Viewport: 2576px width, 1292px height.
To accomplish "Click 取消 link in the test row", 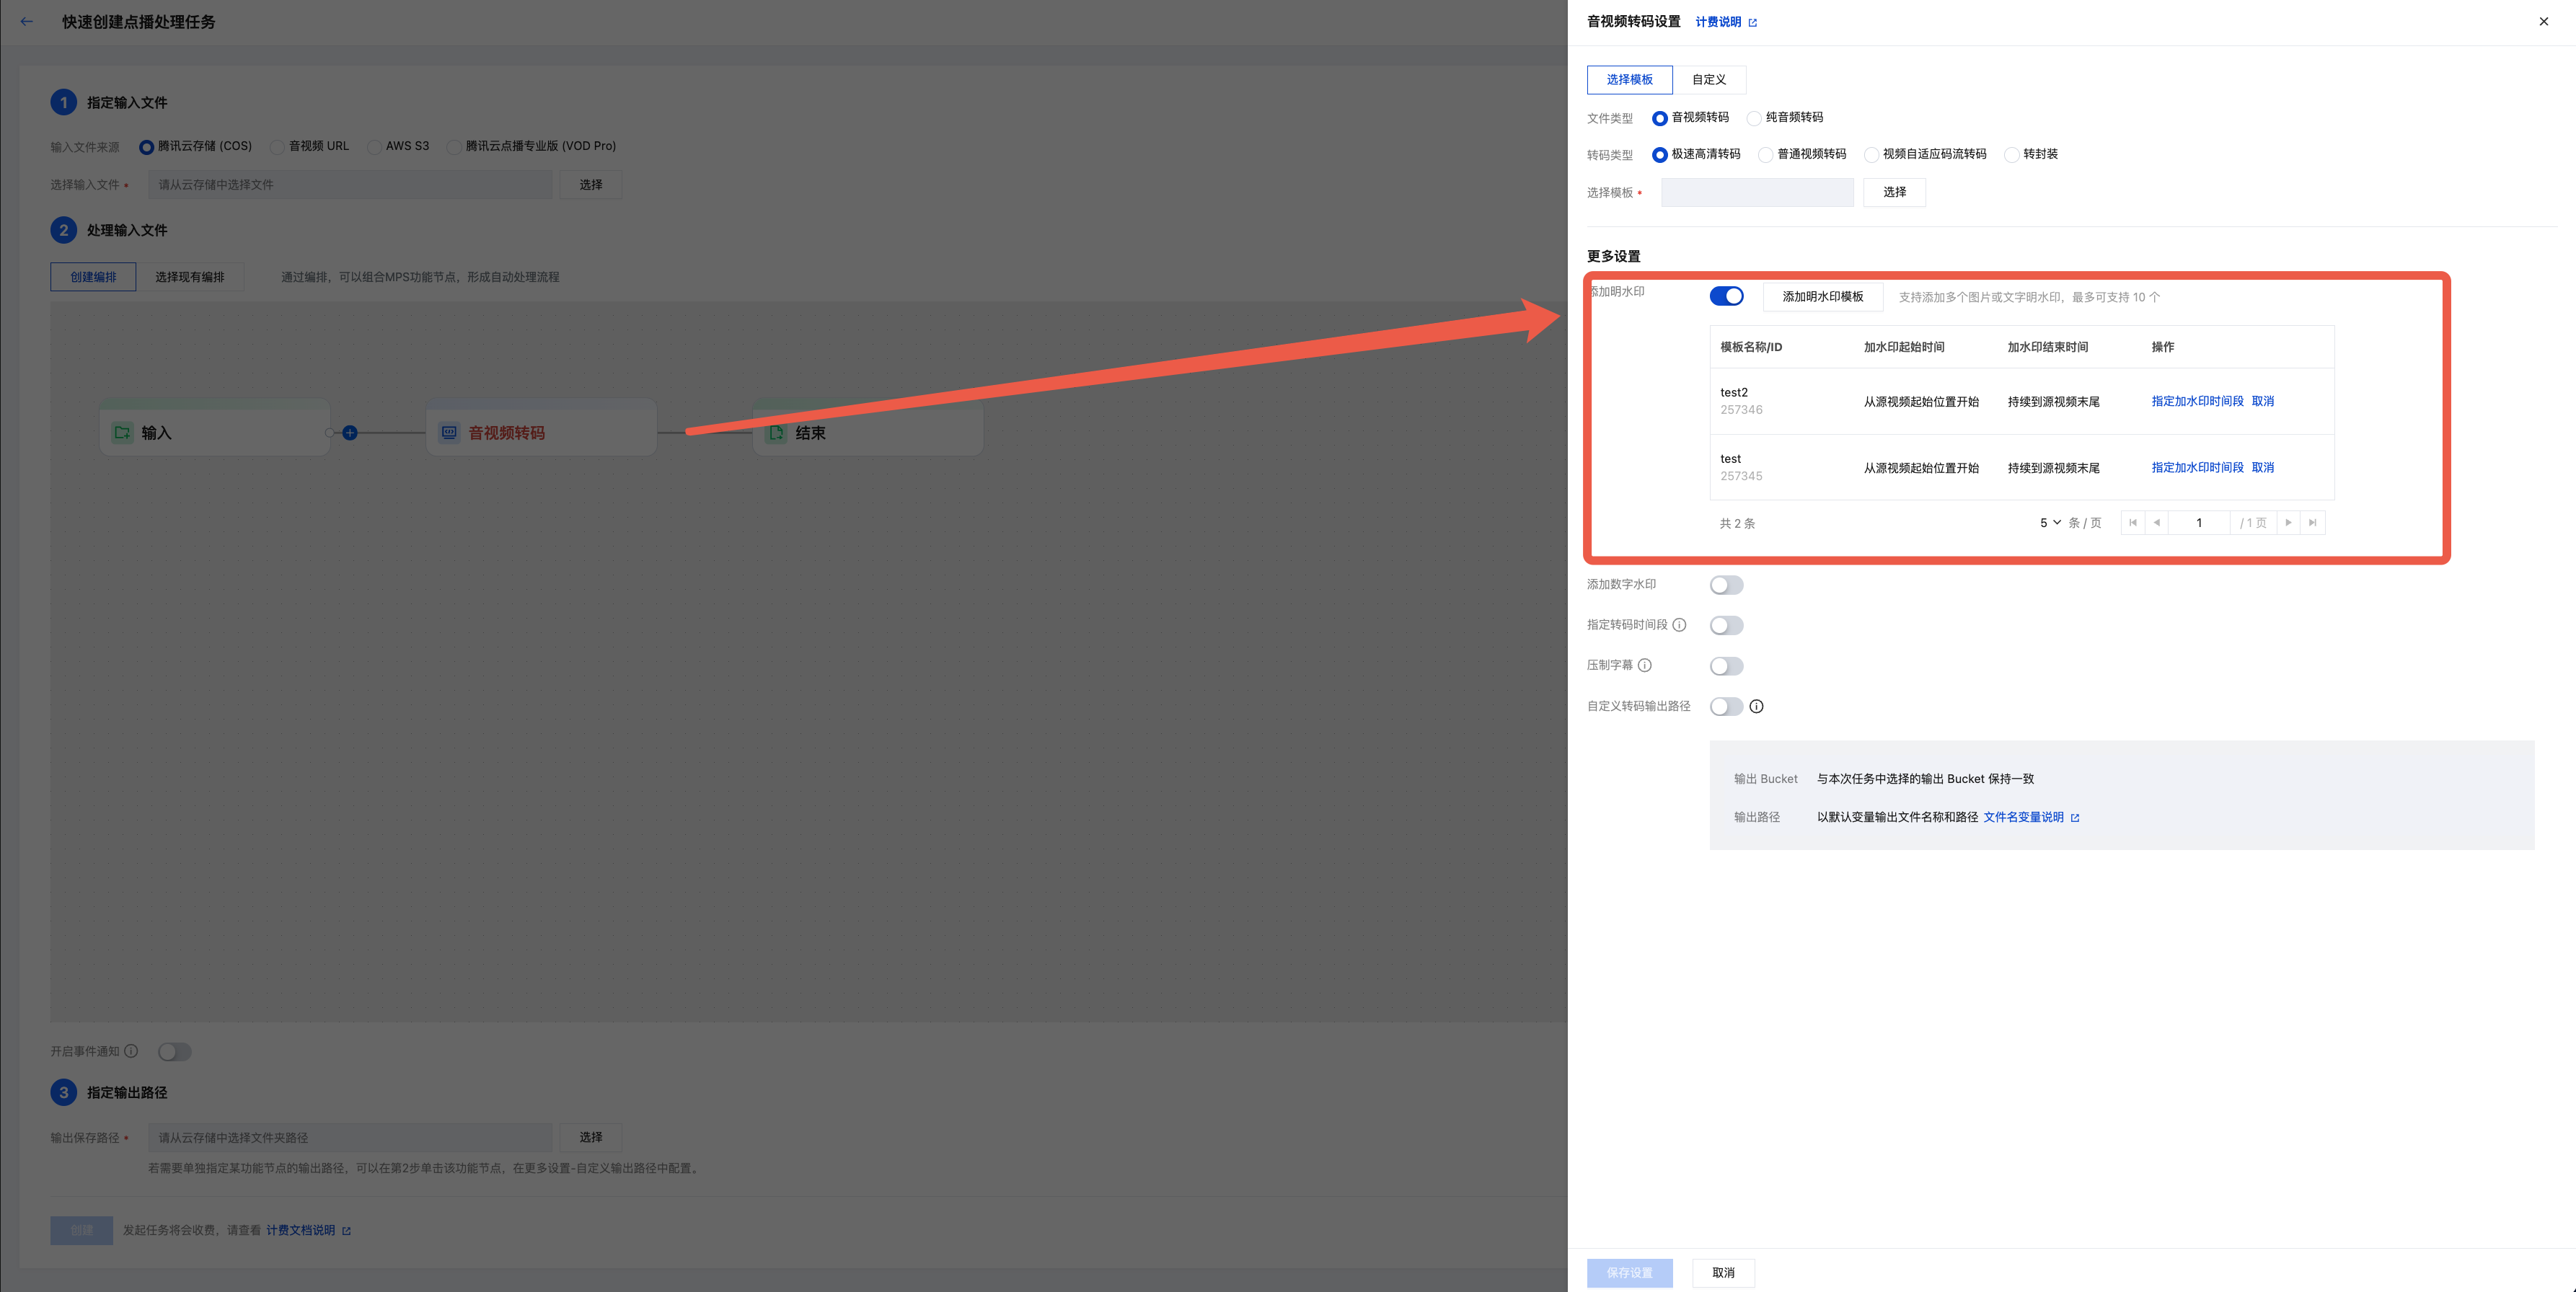I will tap(2262, 467).
